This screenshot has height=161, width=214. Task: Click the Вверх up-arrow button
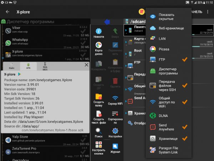pos(115,33)
